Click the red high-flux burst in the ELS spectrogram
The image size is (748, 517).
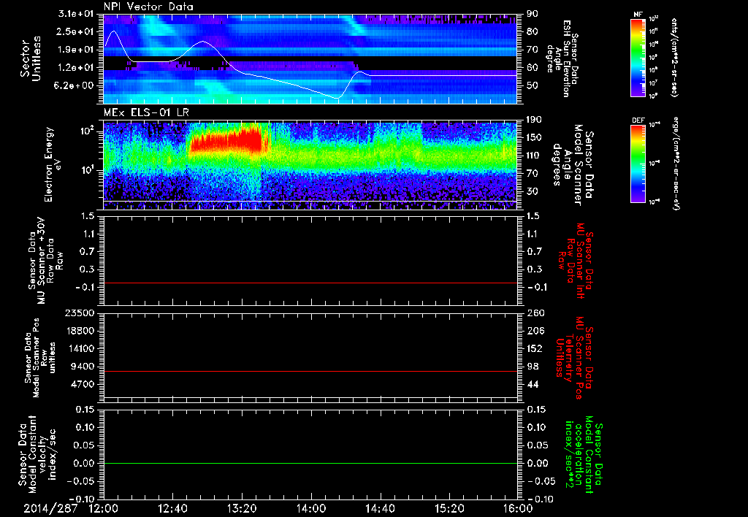point(226,141)
